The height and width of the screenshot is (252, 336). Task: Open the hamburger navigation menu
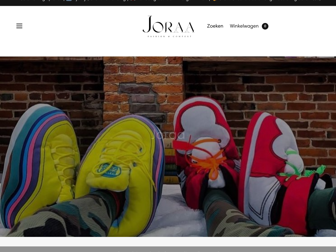tap(19, 26)
